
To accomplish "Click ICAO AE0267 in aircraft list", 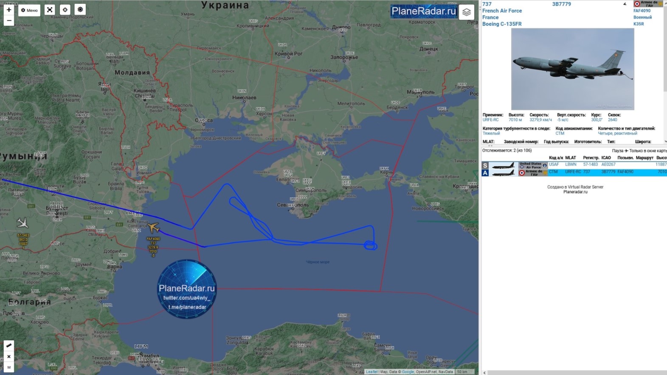I will tap(608, 164).
